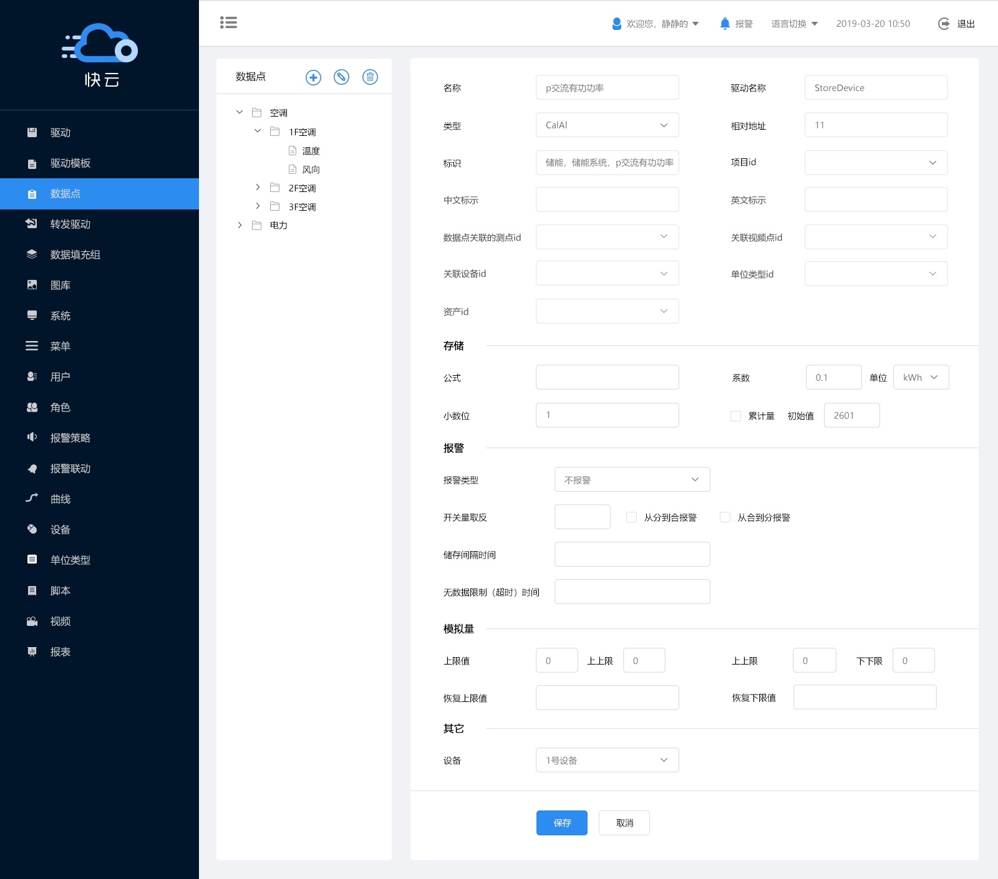Image resolution: width=998 pixels, height=879 pixels.
Task: Click the edit data point pencil icon
Action: pos(341,77)
